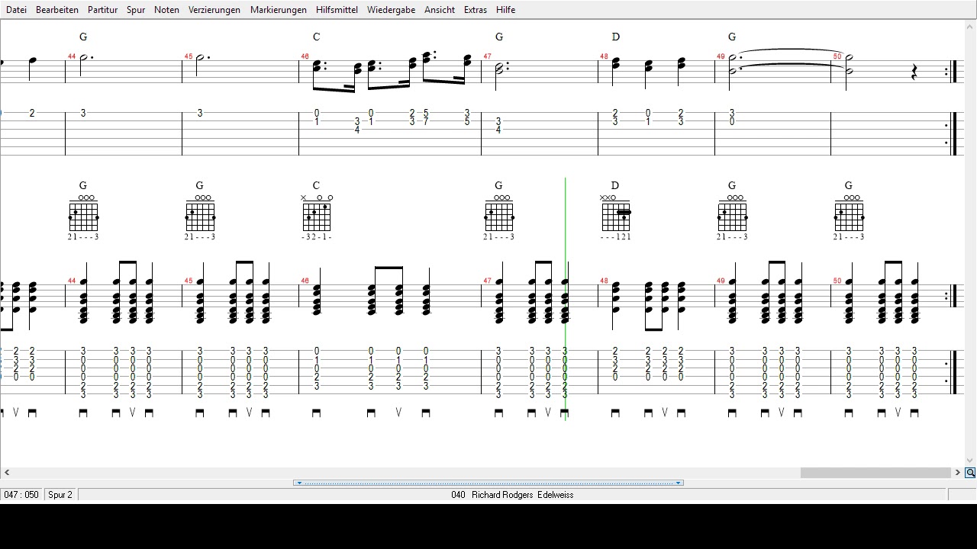Click the green playback cursor line
The width and height of the screenshot is (977, 549).
[566, 299]
